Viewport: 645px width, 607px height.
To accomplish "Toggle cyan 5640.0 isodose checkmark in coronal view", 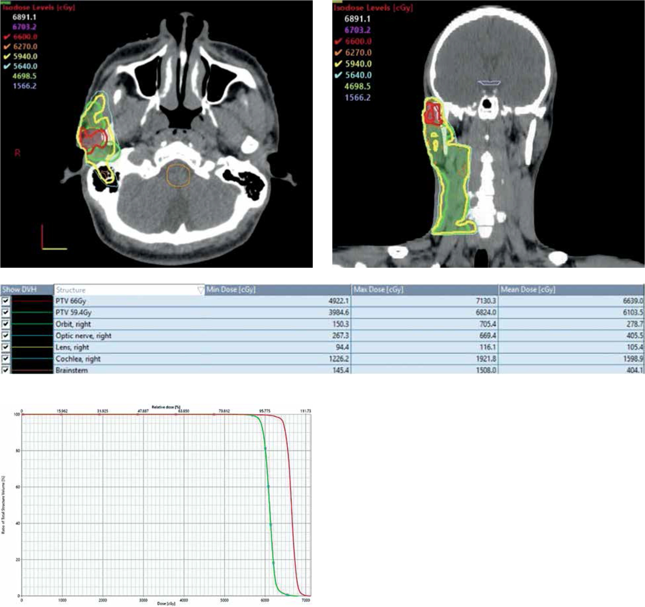I will point(338,75).
